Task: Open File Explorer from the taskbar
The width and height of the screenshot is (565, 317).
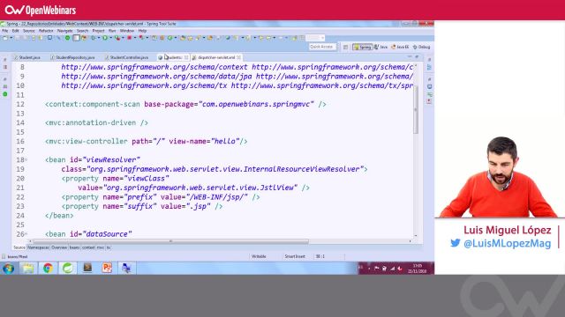Action: click(28, 268)
